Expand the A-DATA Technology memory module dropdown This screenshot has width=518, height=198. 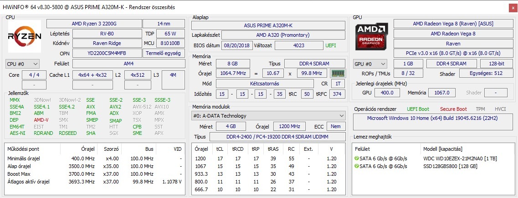269,116
